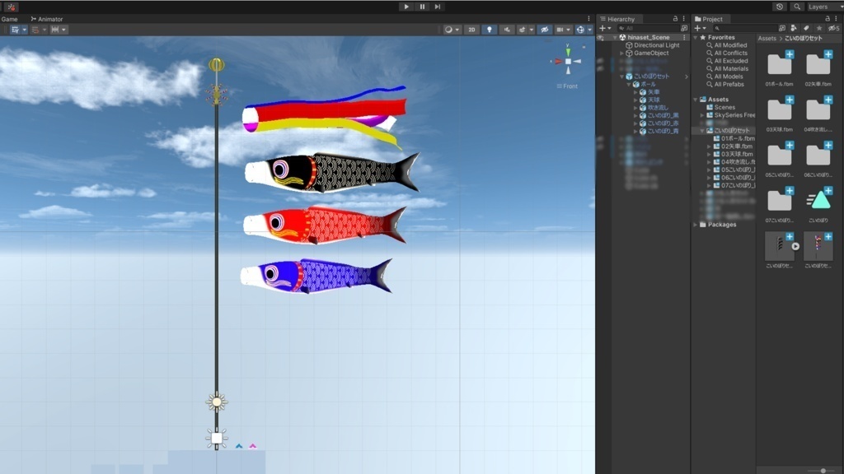Viewport: 844px width, 474px height.
Task: Click the search-by-type icon in Project toolbar
Action: [794, 28]
